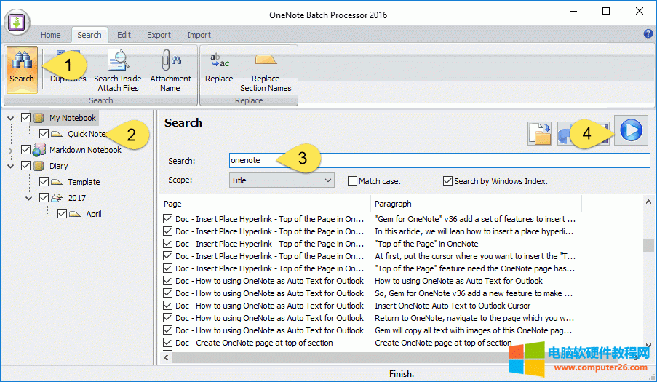Toggle the Match case checkbox
The image size is (657, 382).
[353, 181]
